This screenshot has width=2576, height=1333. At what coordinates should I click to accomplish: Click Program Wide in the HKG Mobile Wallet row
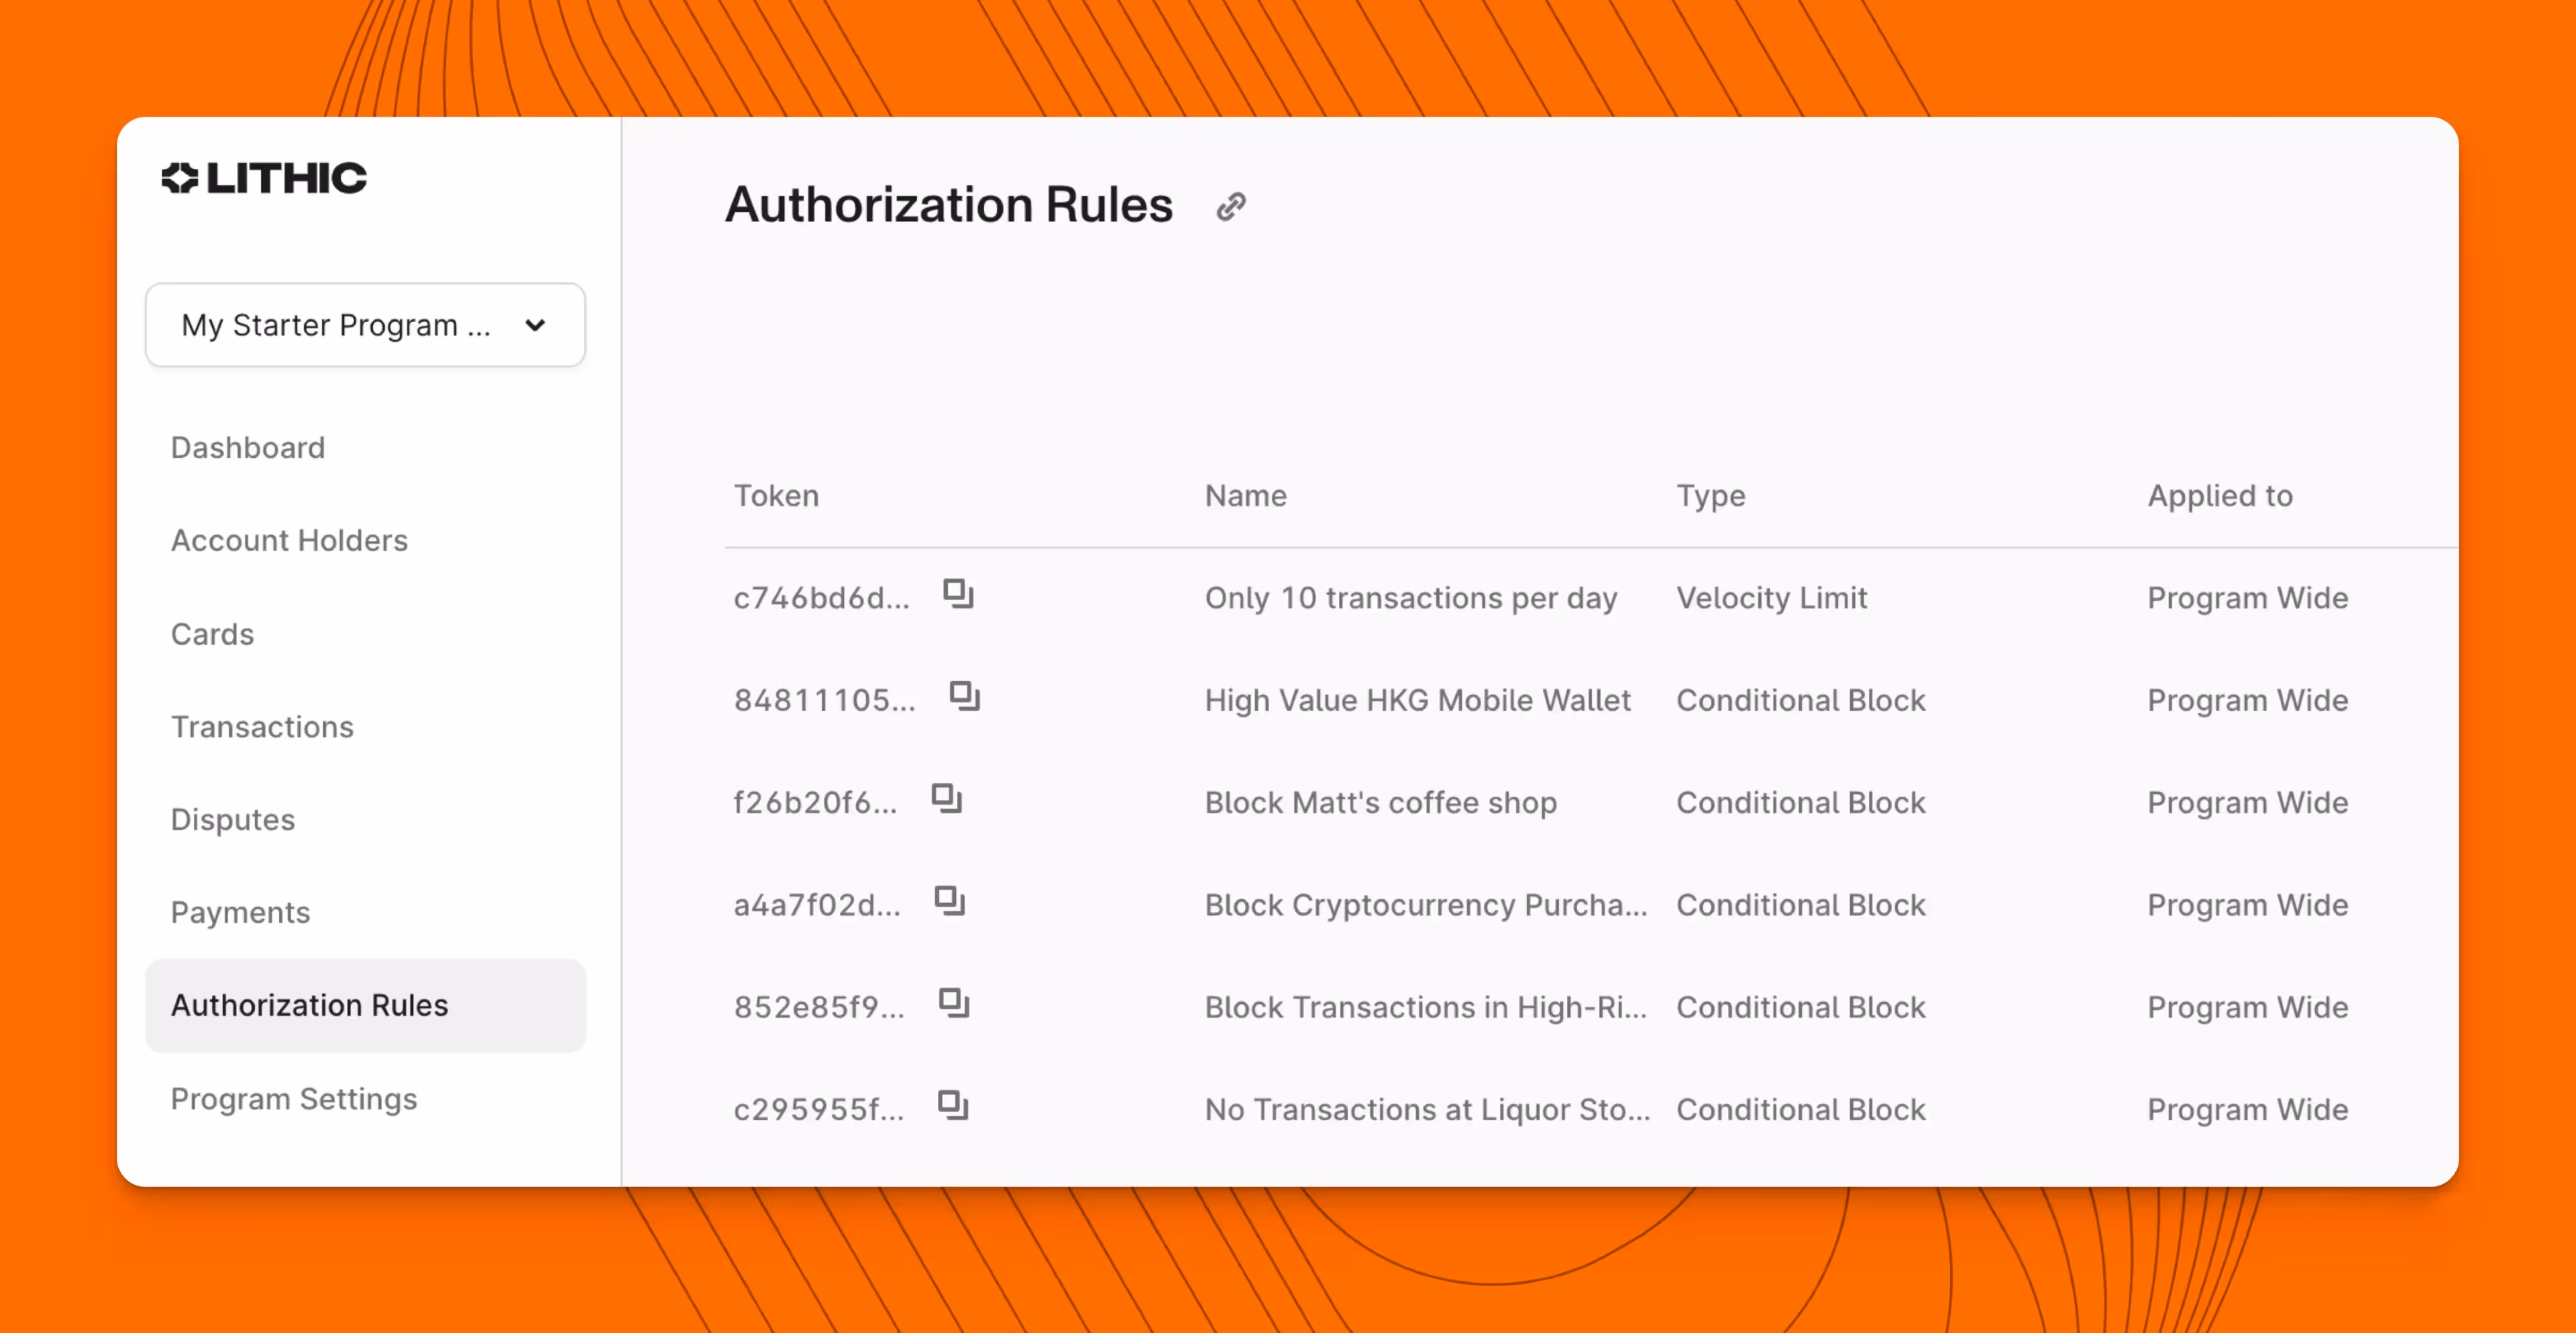(2247, 701)
